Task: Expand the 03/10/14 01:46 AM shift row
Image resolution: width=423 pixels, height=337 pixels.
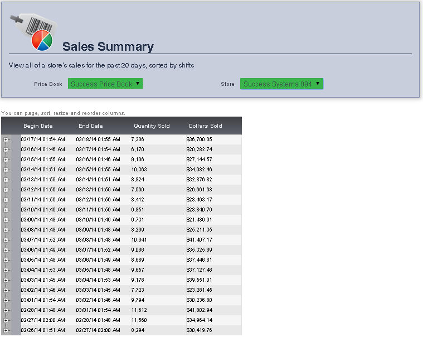Action: click(x=6, y=210)
